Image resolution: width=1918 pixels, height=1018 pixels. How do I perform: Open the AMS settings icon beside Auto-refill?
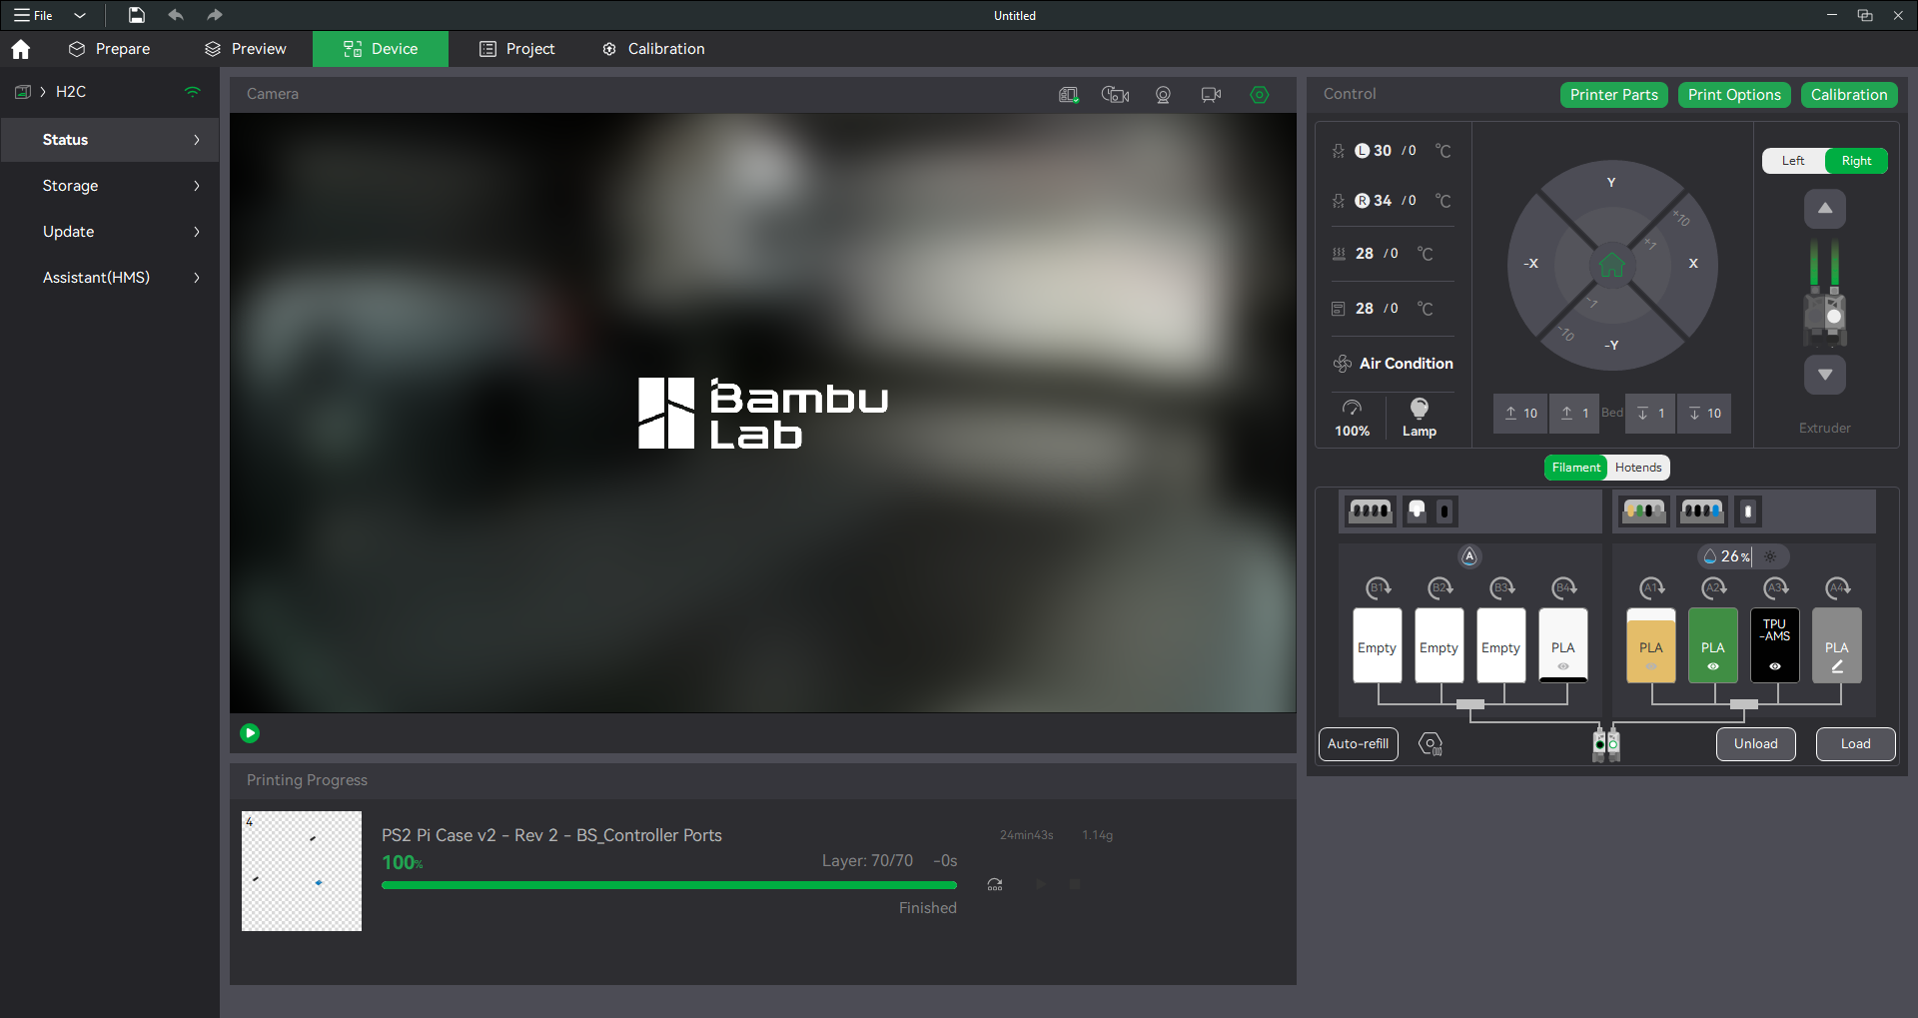pos(1431,744)
